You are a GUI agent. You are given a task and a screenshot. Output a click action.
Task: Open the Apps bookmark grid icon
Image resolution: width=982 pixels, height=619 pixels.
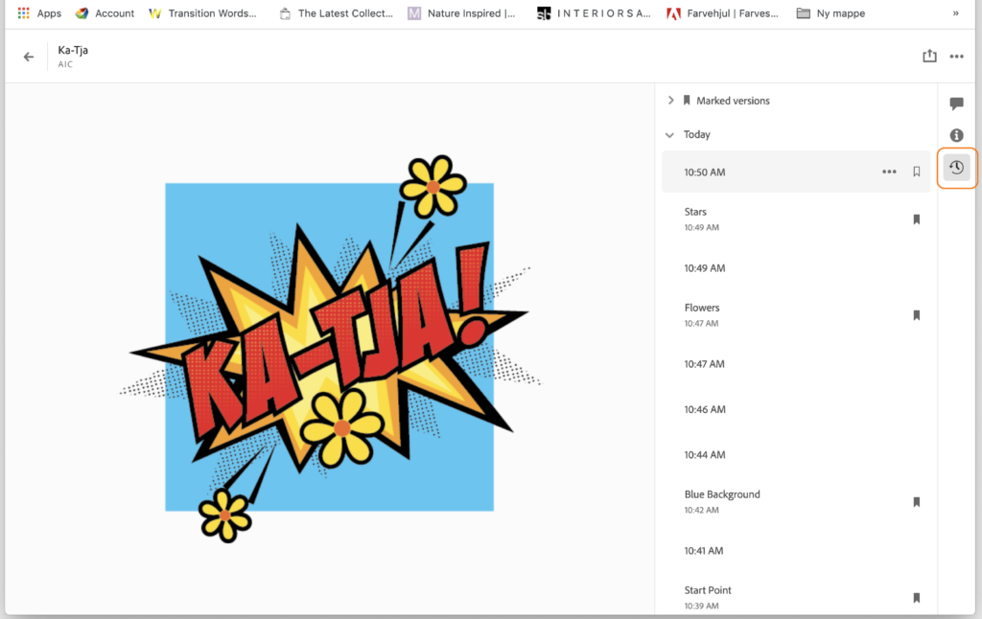pyautogui.click(x=23, y=12)
